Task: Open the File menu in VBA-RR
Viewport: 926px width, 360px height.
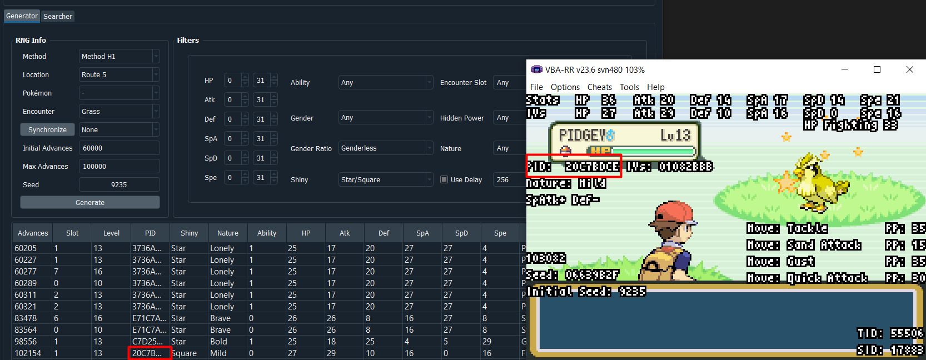Action: coord(536,87)
